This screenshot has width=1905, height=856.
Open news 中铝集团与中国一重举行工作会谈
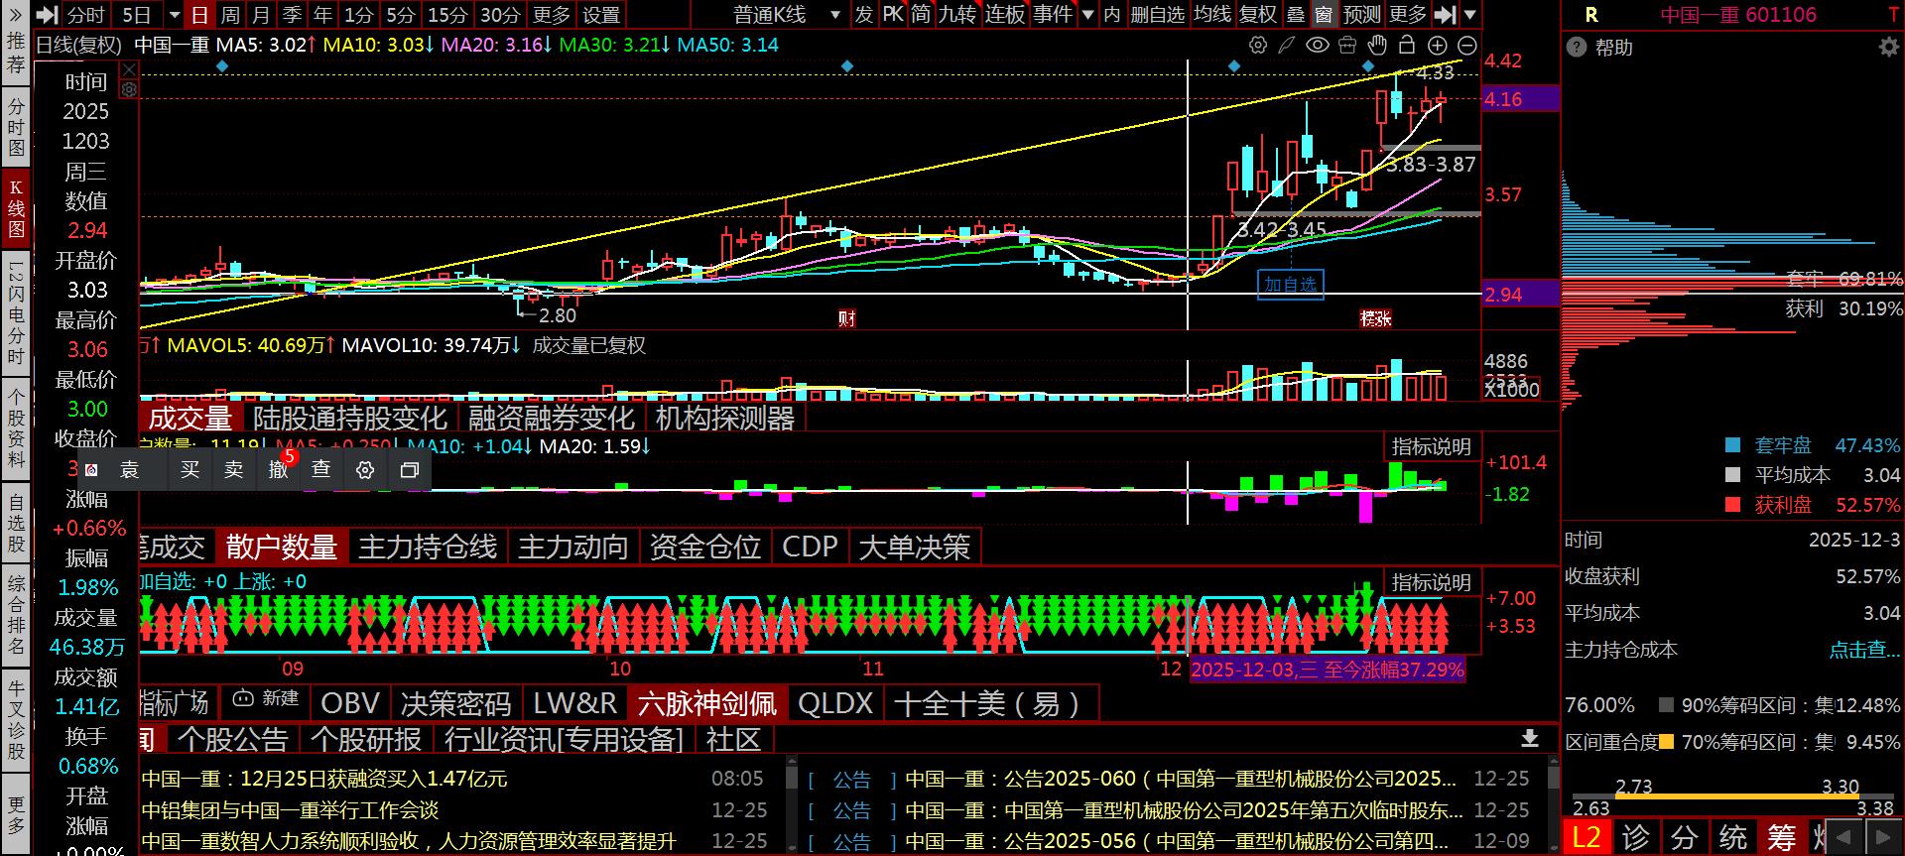(x=290, y=809)
